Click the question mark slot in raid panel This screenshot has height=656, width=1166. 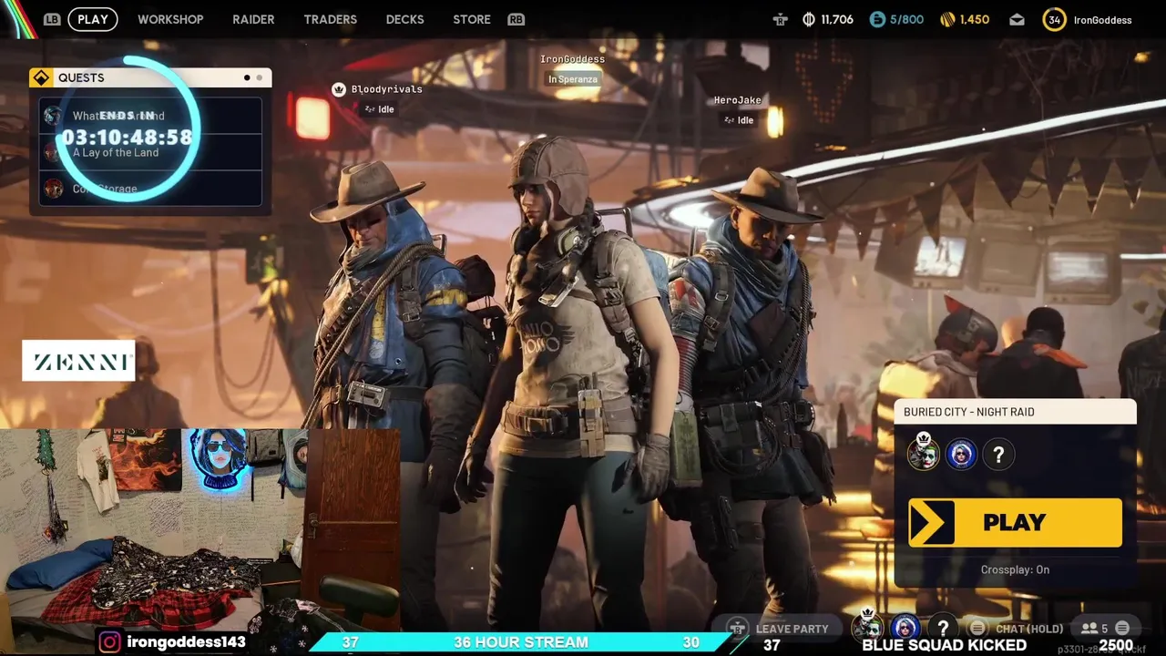click(998, 454)
